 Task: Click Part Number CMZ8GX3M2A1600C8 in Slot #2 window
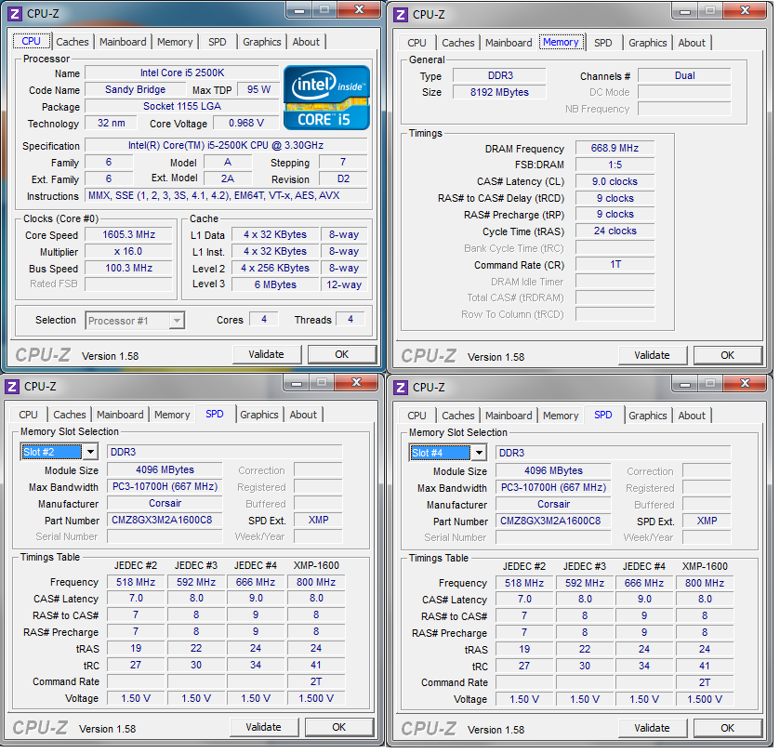pyautogui.click(x=165, y=521)
